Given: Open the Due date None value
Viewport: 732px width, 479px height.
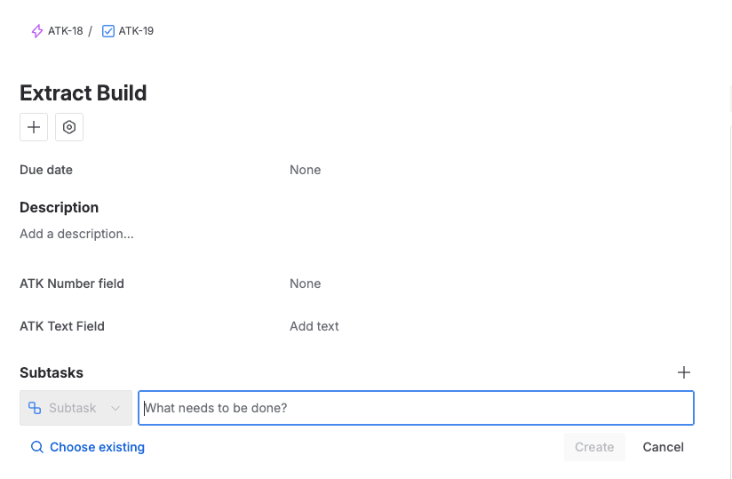Looking at the screenshot, I should click(305, 170).
